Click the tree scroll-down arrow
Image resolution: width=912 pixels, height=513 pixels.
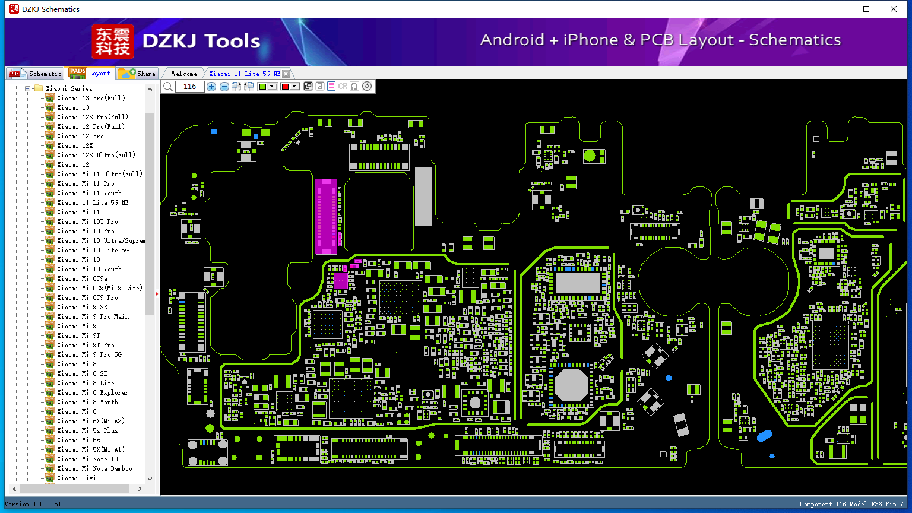click(x=150, y=479)
